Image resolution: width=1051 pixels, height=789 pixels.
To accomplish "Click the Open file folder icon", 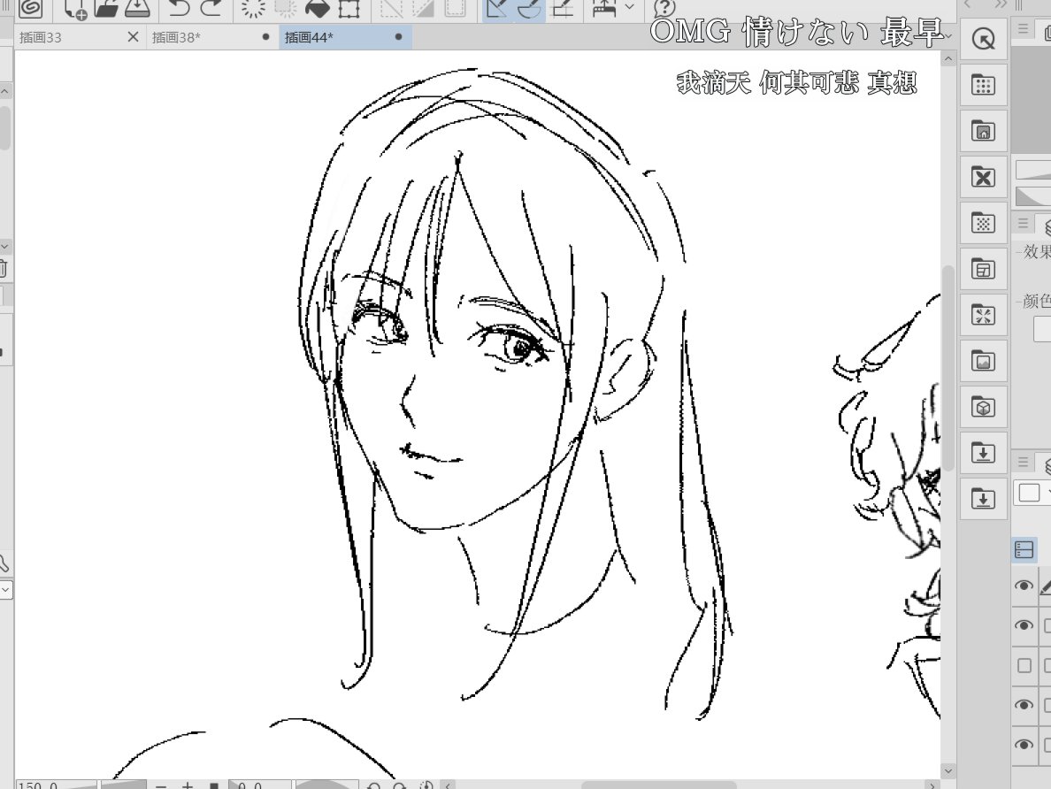I will tap(106, 8).
